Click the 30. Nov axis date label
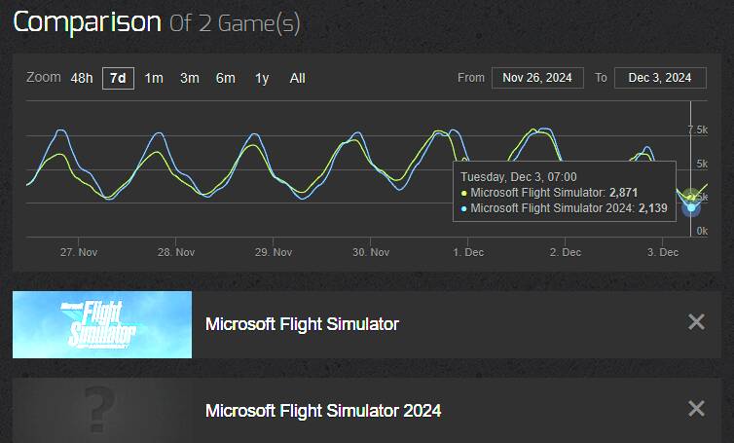Viewport: 734px width, 443px height. pyautogui.click(x=371, y=252)
